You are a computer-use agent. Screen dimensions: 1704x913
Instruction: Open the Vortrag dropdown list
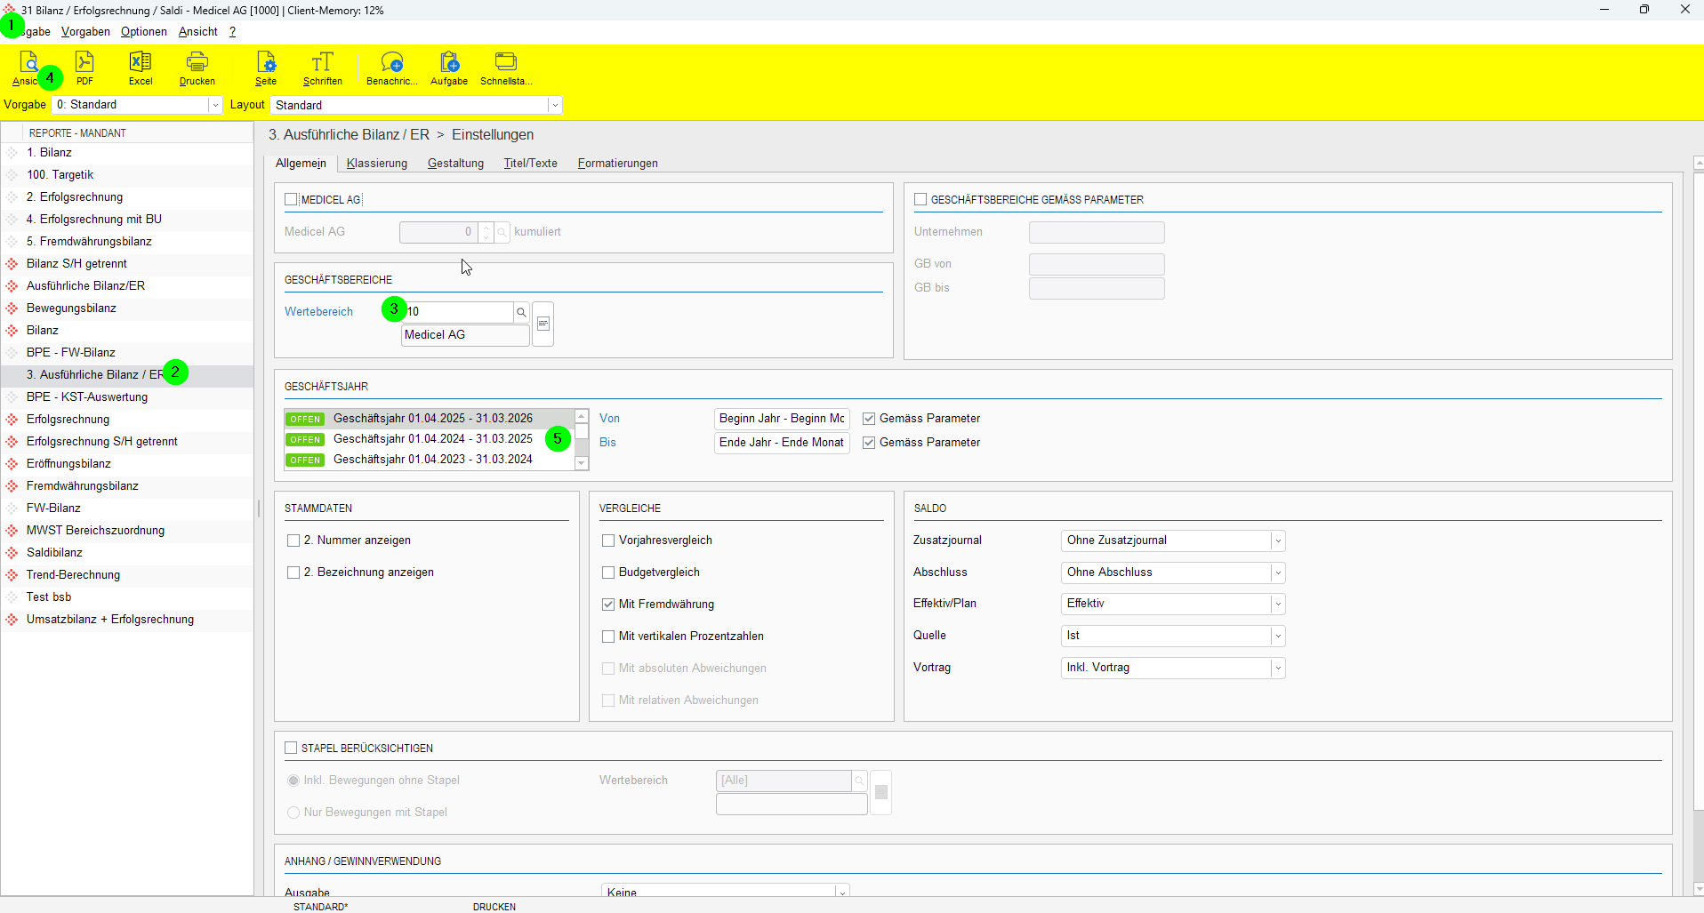[1278, 668]
